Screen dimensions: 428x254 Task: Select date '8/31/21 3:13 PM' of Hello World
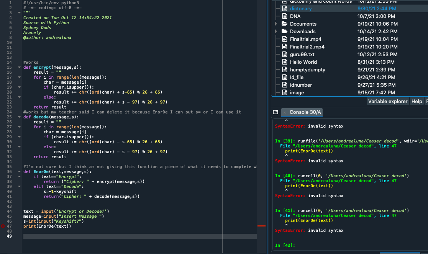[376, 62]
